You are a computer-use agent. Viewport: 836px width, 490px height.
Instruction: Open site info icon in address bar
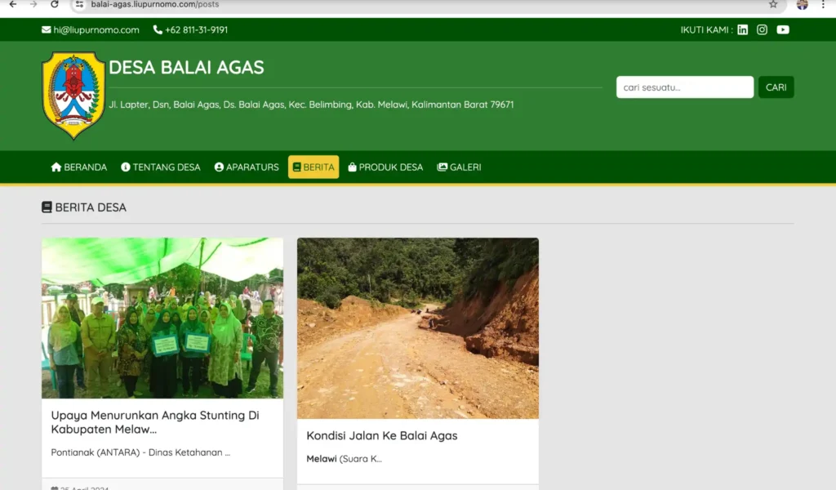(x=79, y=4)
